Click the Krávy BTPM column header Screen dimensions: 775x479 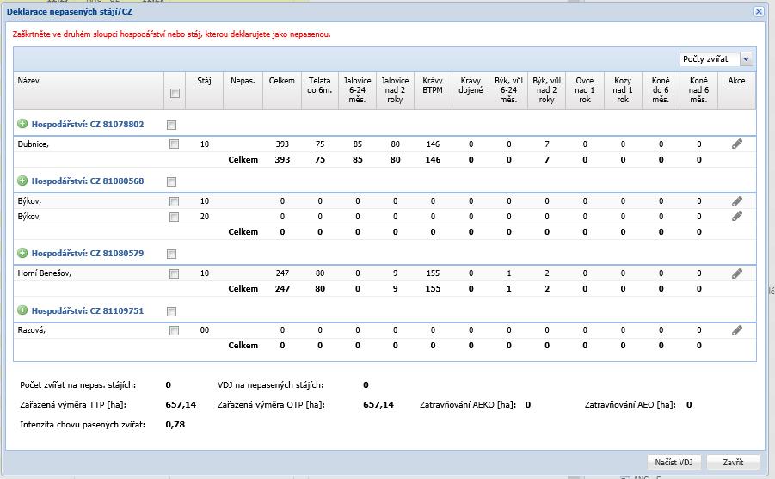tap(433, 91)
